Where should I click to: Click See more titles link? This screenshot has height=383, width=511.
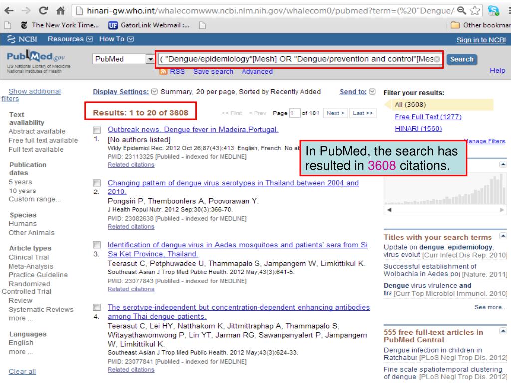click(x=490, y=307)
